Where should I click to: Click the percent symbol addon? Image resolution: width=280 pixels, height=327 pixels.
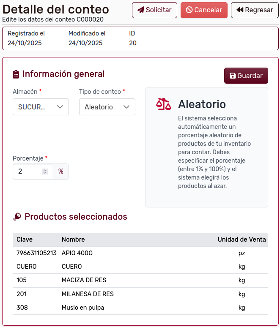[61, 172]
